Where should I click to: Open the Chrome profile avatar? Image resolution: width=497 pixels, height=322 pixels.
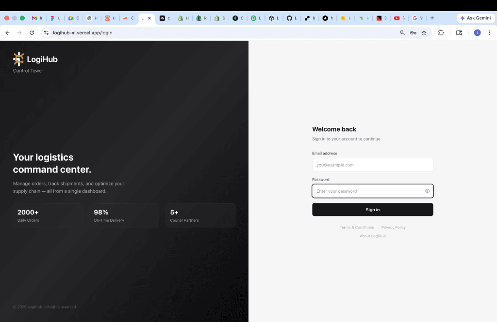478,32
